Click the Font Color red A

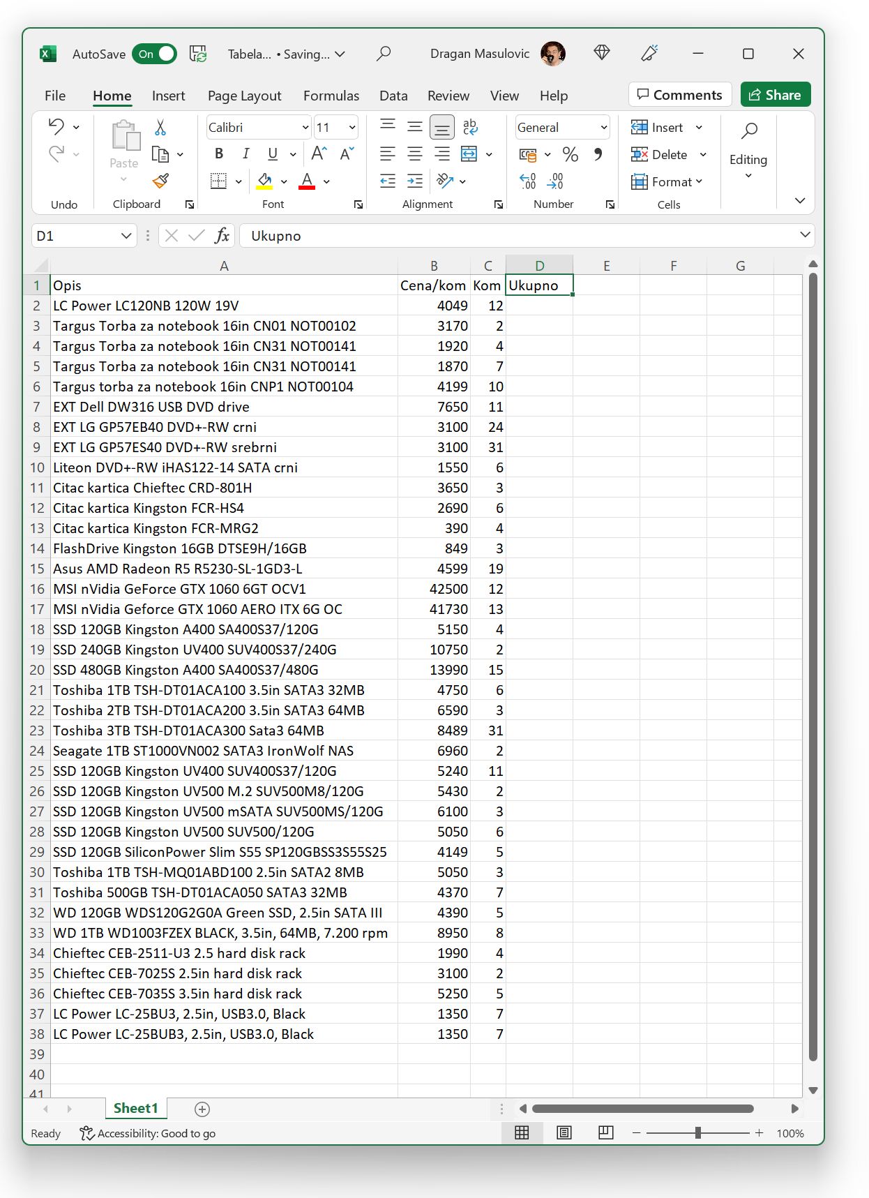coord(307,181)
